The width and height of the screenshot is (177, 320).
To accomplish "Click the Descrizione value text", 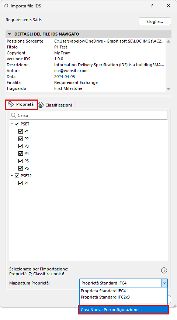I will [109, 65].
